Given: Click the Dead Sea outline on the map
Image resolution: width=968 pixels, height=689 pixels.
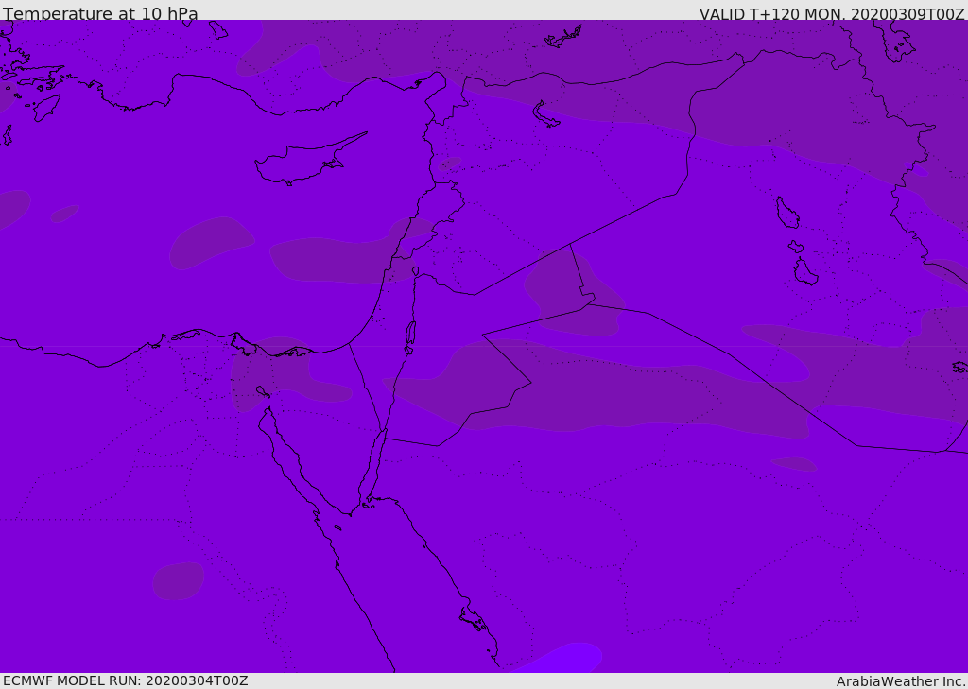Looking at the screenshot, I should (x=410, y=337).
